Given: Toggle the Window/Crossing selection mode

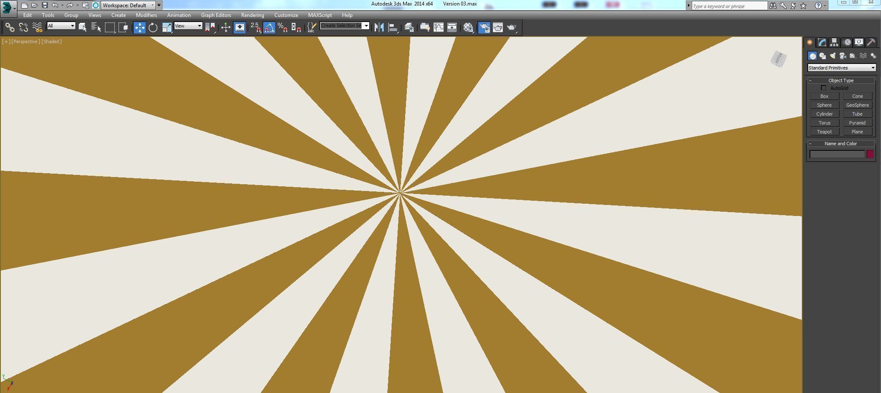Looking at the screenshot, I should [x=124, y=28].
